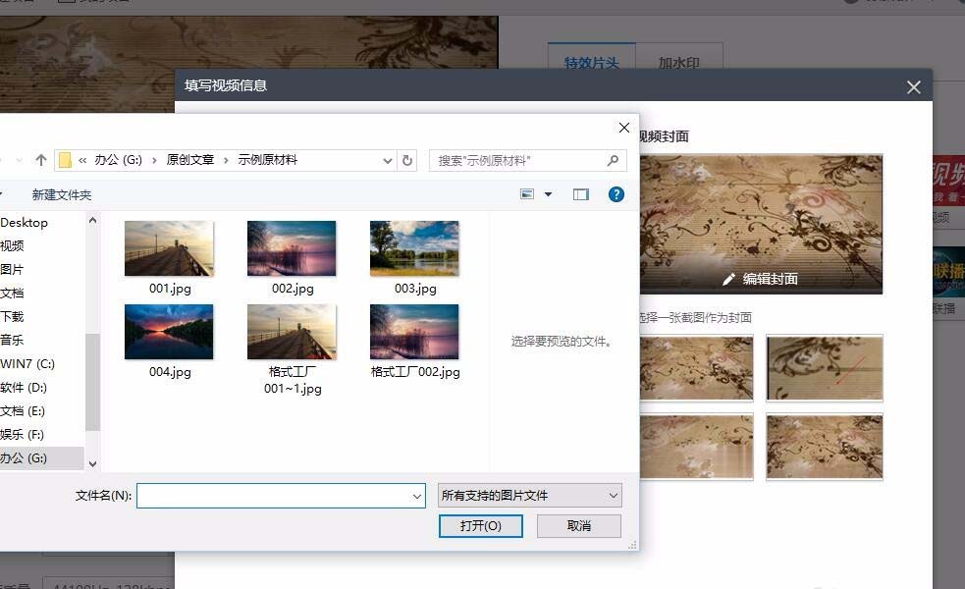Click the 打开(O) button

(480, 526)
